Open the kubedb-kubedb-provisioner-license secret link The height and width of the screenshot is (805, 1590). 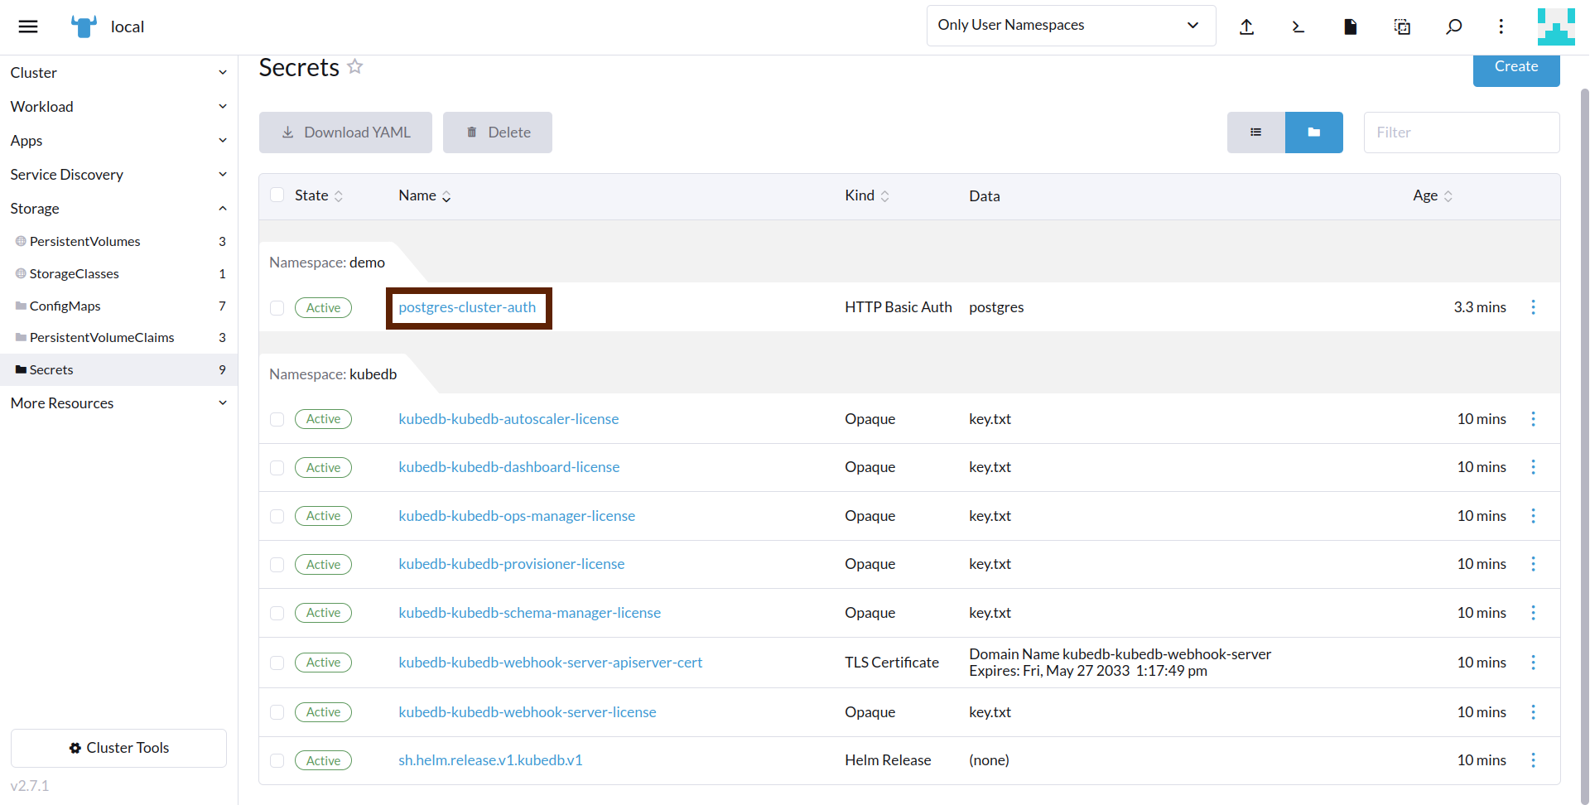click(511, 564)
